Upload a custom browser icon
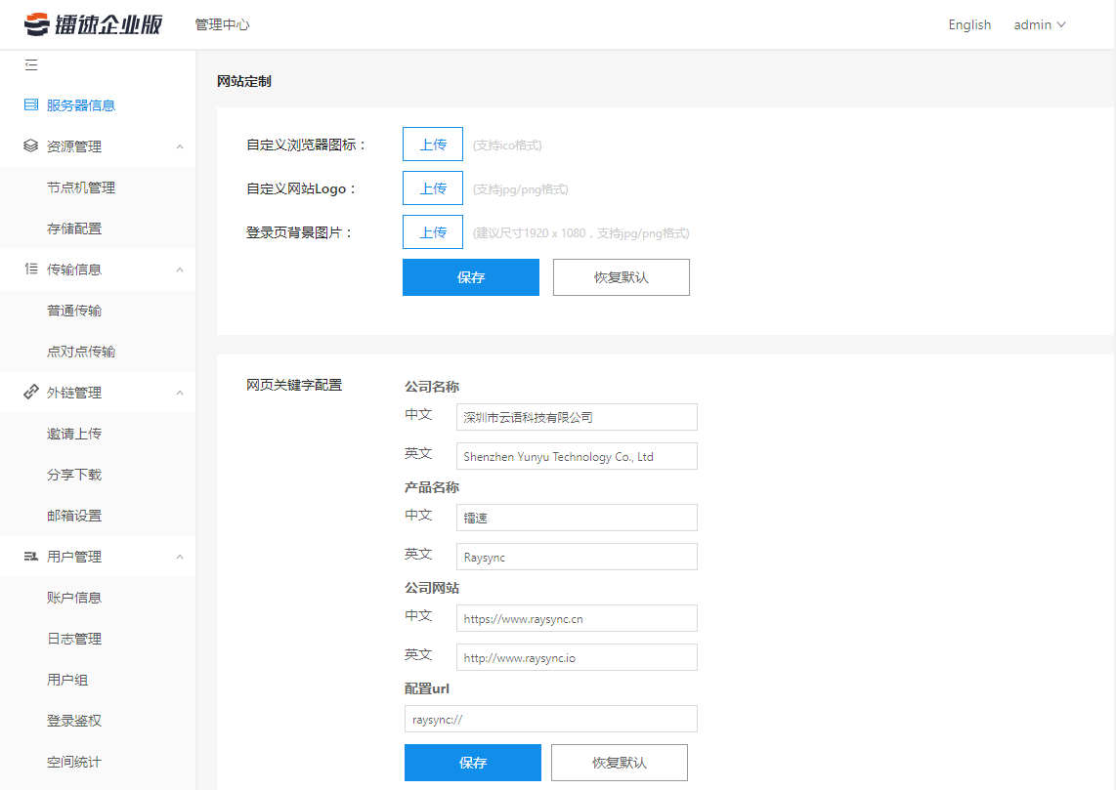 [432, 144]
